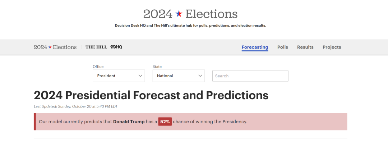Screen dimensions: 388x142
Task: Open the Polls tab
Action: (x=283, y=47)
